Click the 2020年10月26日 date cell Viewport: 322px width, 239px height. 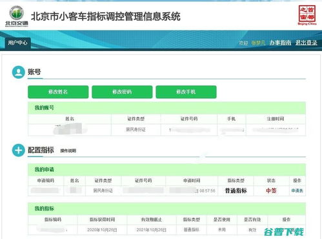(x=102, y=230)
